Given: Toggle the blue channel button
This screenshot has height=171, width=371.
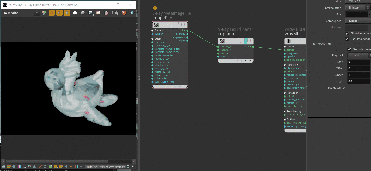Looking at the screenshot, I should click(x=67, y=13).
